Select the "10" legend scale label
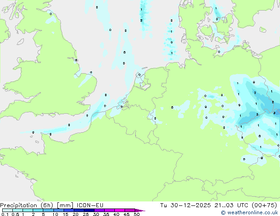280x216 pixels. point(55,214)
